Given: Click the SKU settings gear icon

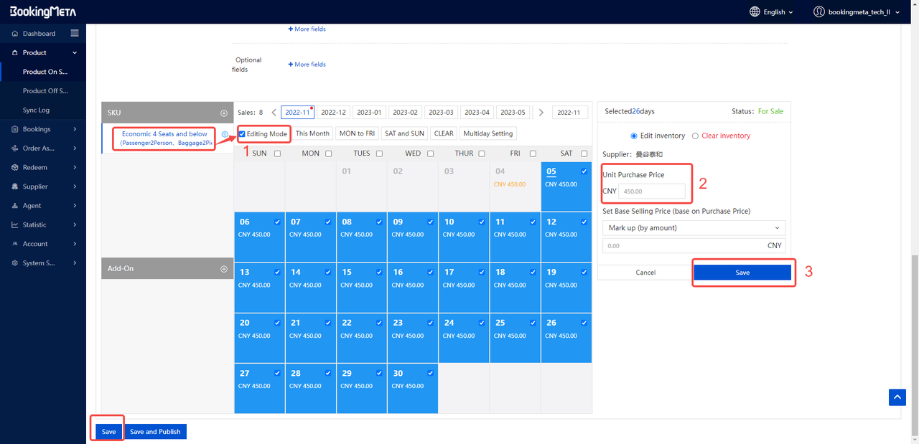Looking at the screenshot, I should (x=225, y=134).
